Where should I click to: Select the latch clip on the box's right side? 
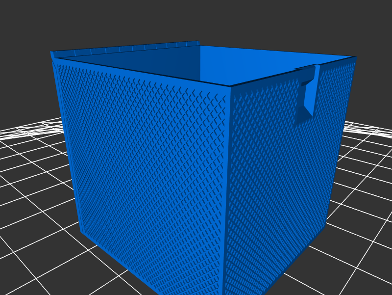306,94
